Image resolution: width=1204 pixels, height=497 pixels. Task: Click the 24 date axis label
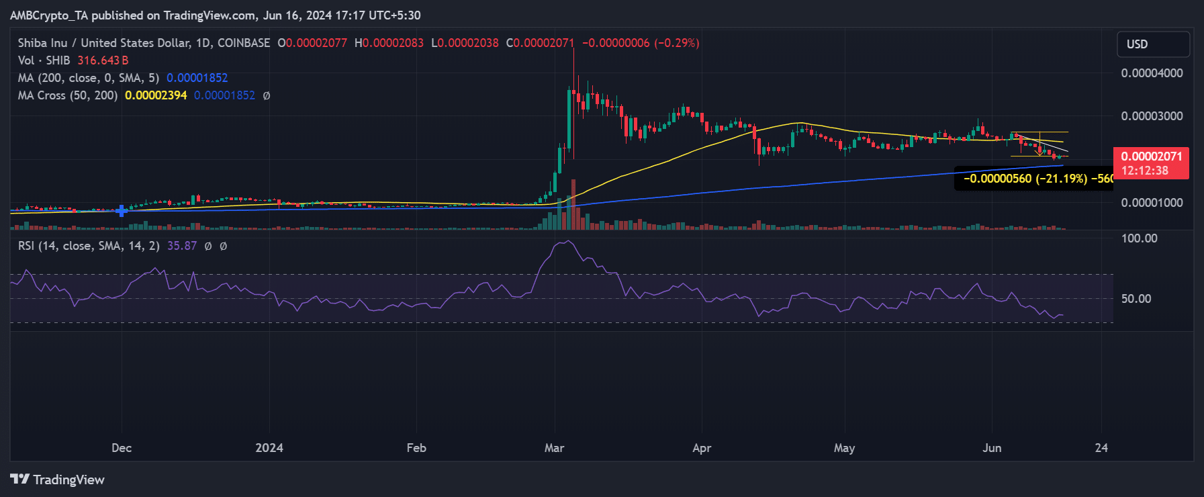(1101, 448)
